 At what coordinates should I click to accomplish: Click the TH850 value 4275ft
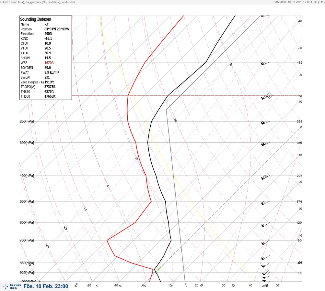(49, 92)
